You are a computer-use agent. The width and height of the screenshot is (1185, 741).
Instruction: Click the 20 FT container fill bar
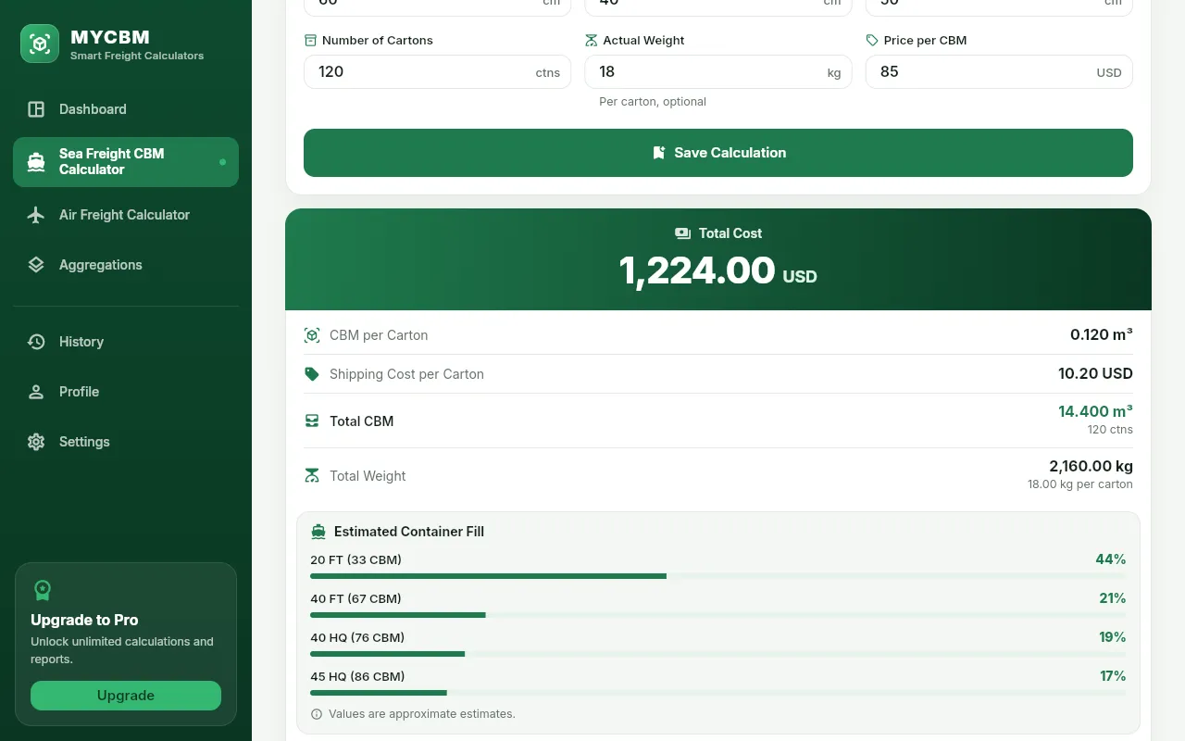[718, 576]
